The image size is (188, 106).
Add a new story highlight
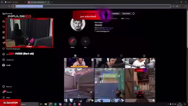[x=85, y=42]
